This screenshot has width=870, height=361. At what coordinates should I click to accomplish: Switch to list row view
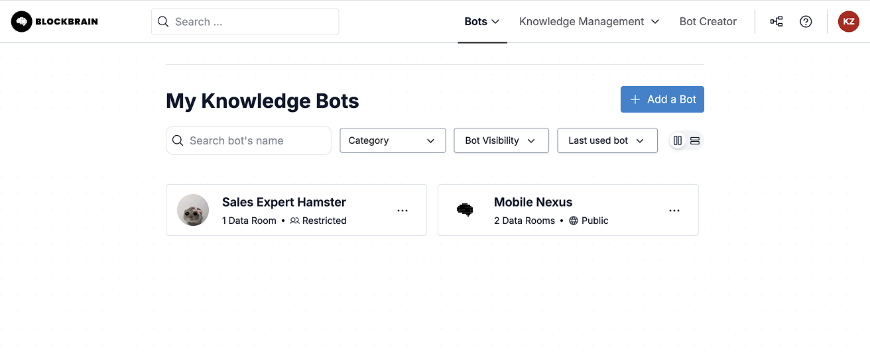[x=695, y=140]
